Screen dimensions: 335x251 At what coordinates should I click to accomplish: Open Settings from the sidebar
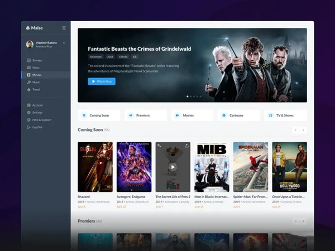(46, 113)
